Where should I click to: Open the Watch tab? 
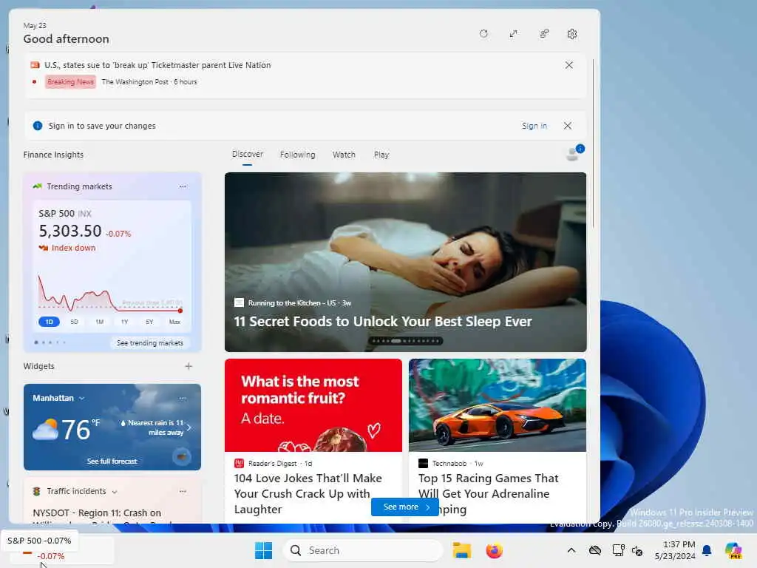click(344, 155)
